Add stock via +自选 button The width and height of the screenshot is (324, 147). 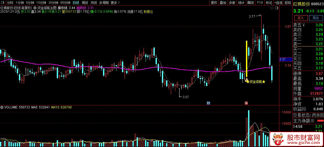click(278, 3)
